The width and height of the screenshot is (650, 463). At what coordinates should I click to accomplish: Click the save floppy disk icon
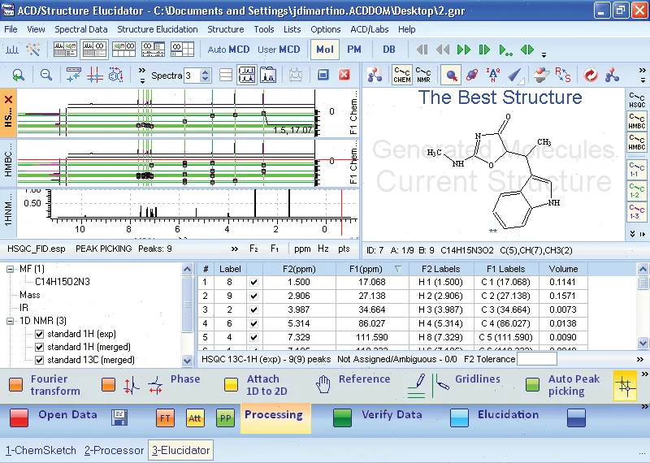(119, 418)
